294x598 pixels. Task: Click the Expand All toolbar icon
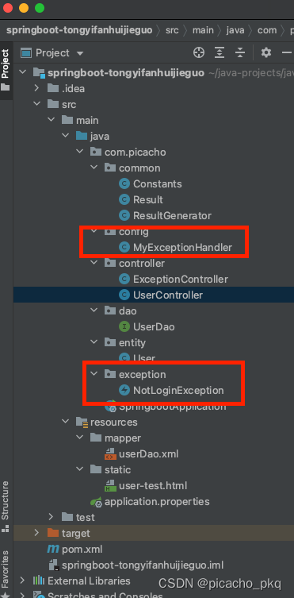[x=220, y=52]
